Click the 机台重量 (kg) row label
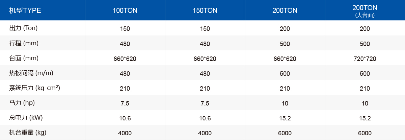 [x=28, y=133]
